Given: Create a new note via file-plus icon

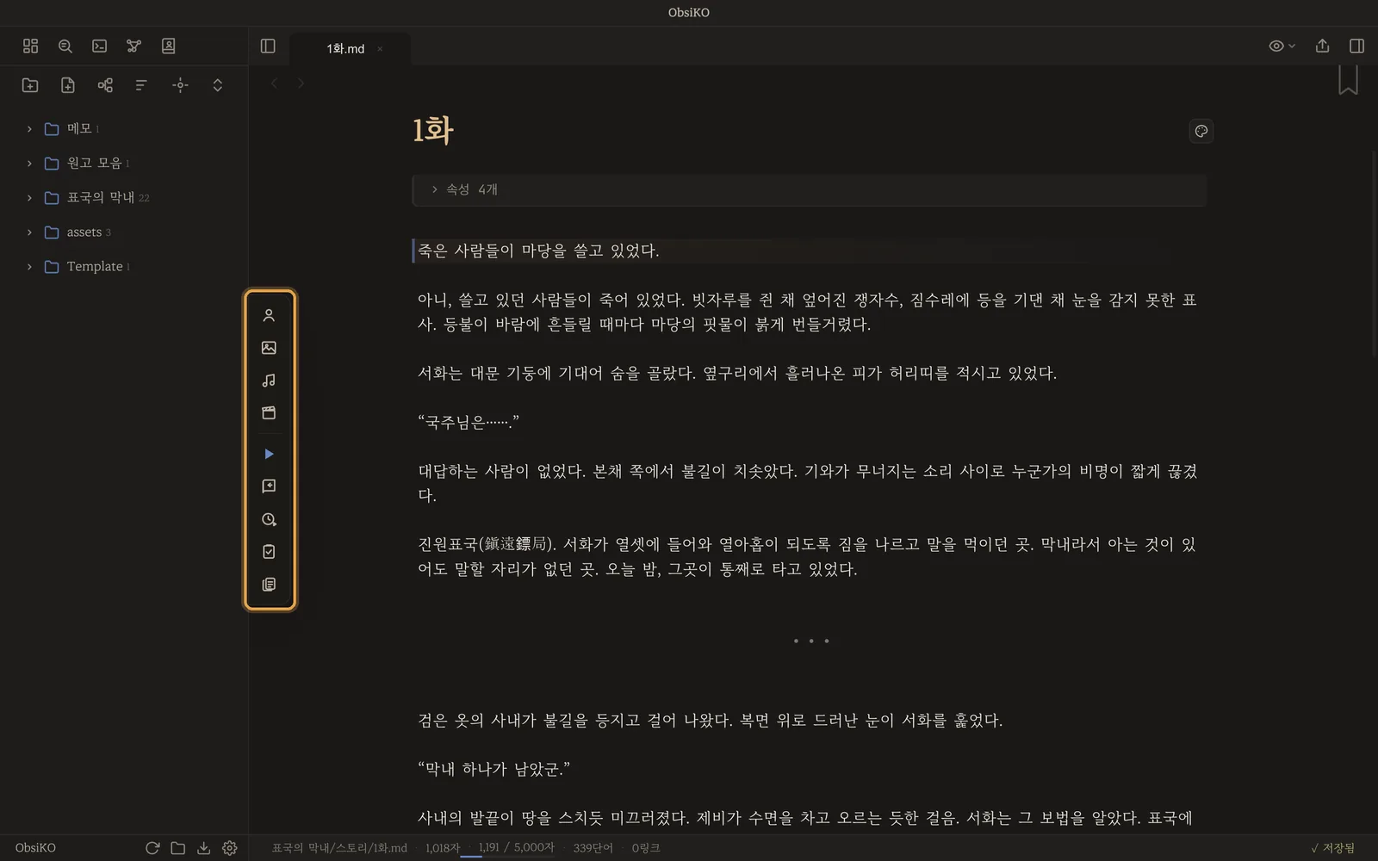Looking at the screenshot, I should (x=68, y=84).
